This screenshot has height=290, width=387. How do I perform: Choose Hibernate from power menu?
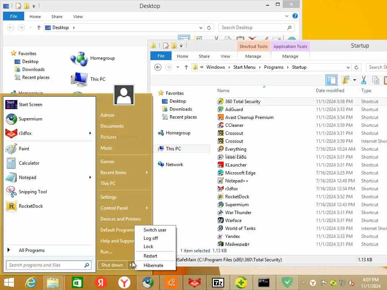coord(153,265)
